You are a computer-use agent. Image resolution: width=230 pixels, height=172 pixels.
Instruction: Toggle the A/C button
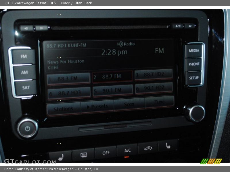pyautogui.click(x=127, y=150)
